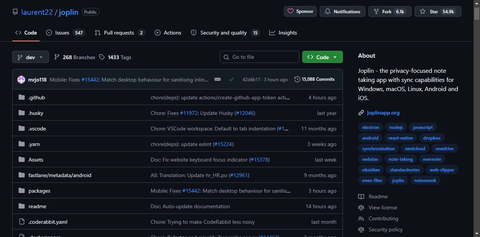Open the 1433 Tags link
480x237 pixels.
point(115,57)
